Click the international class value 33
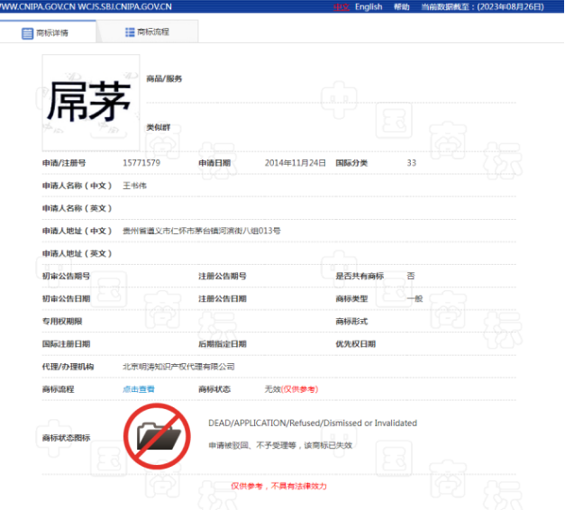The height and width of the screenshot is (510, 565). click(x=412, y=163)
